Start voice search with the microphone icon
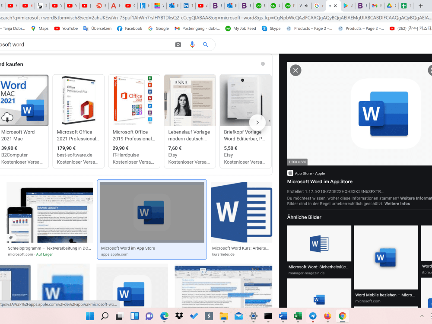The height and width of the screenshot is (324, 432). click(192, 44)
